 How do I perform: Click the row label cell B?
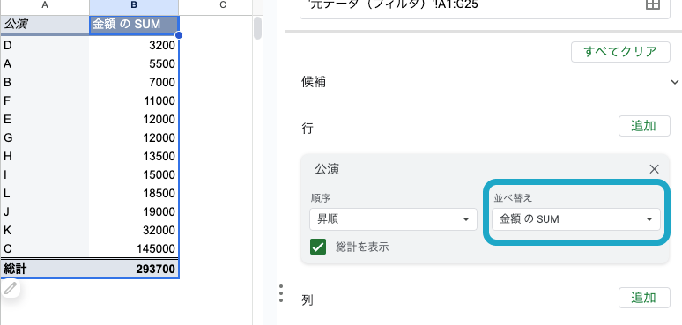pyautogui.click(x=45, y=83)
